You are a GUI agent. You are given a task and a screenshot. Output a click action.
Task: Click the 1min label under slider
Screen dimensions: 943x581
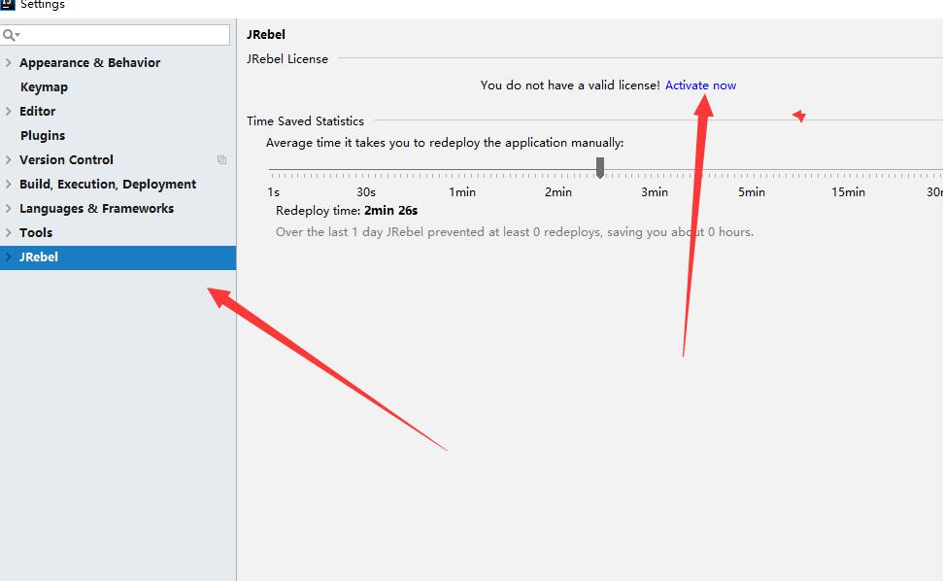click(x=462, y=192)
